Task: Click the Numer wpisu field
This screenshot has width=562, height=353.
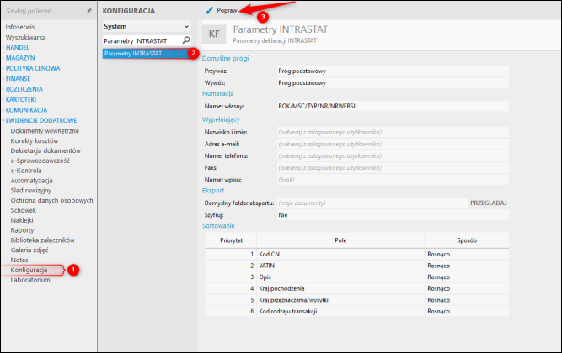Action: 393,180
